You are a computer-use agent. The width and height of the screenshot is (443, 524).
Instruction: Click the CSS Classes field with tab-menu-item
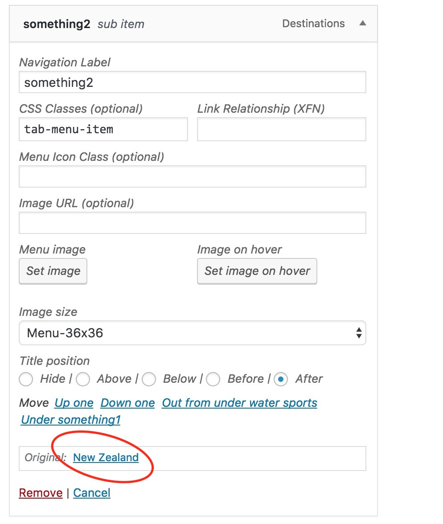103,129
